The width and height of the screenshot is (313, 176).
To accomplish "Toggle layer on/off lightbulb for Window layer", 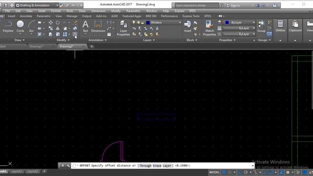I will tap(134, 22).
